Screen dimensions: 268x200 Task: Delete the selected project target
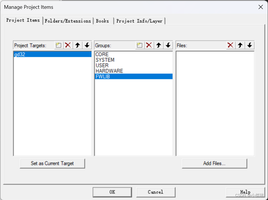click(68, 45)
